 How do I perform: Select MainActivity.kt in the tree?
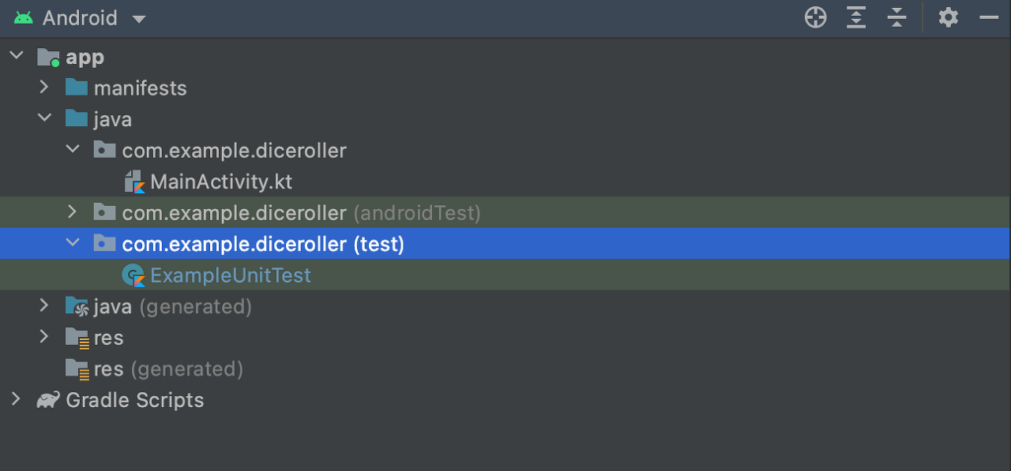(x=221, y=181)
